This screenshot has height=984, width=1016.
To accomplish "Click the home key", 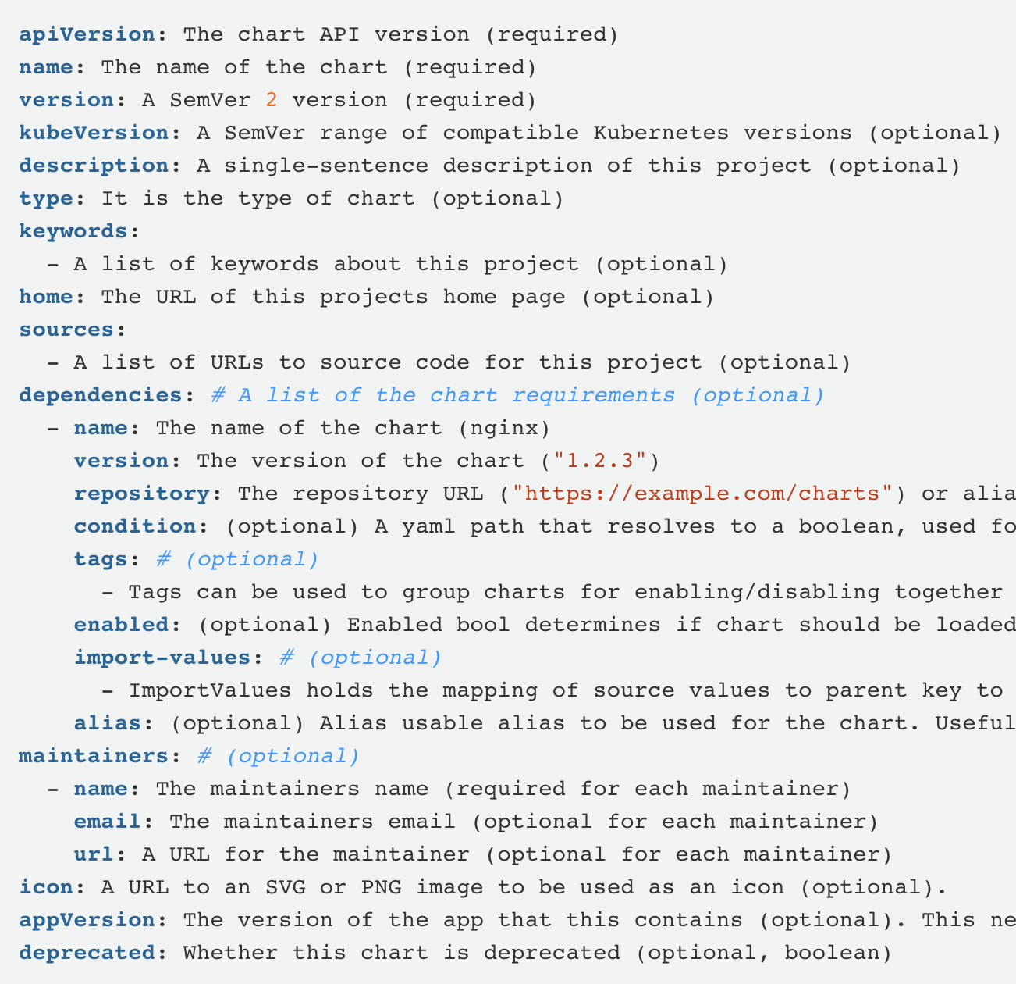I will click(46, 297).
